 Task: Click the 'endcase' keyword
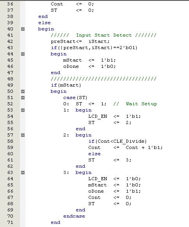click(74, 216)
